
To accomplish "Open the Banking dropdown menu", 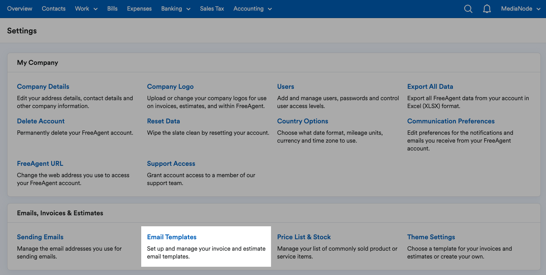I will (x=175, y=9).
